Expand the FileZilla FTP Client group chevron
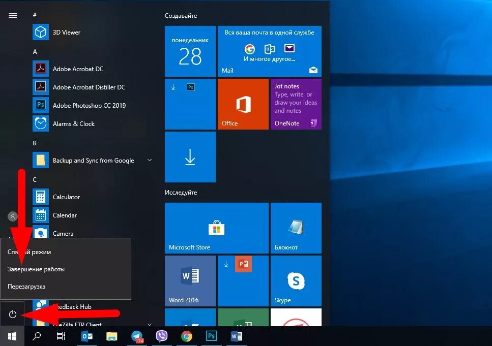Viewport: 492px width, 346px height. (150, 324)
